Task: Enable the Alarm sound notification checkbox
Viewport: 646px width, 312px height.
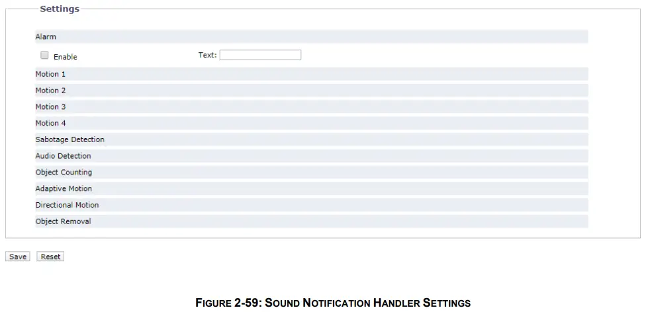Action: pyautogui.click(x=45, y=56)
